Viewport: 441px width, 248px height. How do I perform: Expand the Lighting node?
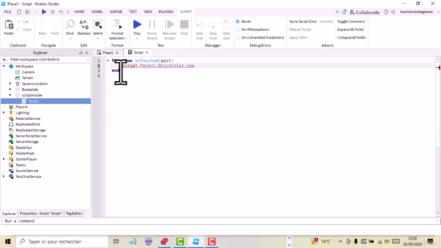(x=3, y=112)
